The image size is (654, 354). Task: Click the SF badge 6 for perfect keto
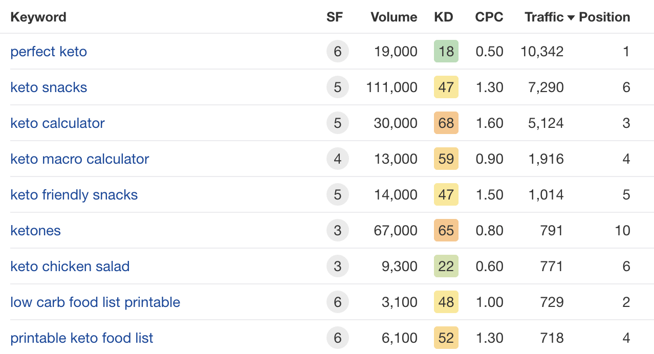point(337,52)
